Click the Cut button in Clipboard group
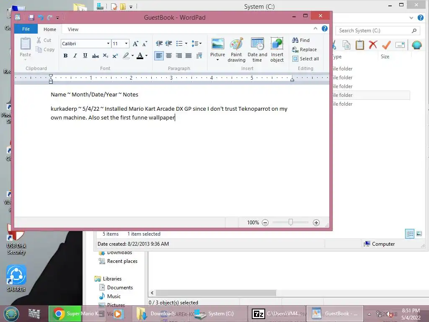 coord(44,40)
